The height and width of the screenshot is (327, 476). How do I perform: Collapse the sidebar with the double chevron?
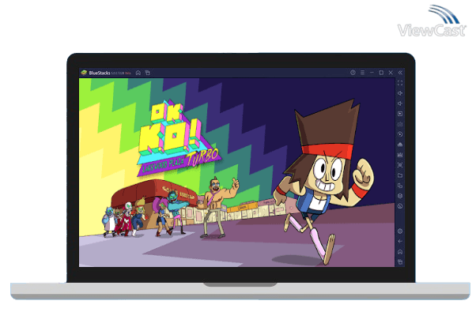point(400,73)
